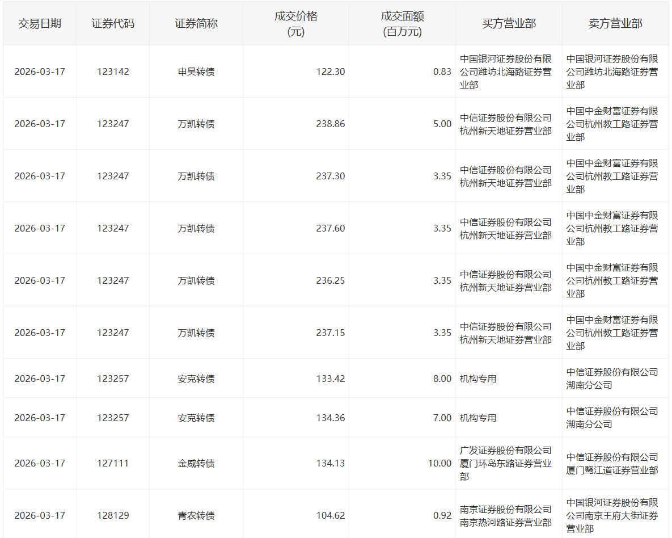
Task: Click price 133.42 of 安克转债
Action: click(331, 379)
